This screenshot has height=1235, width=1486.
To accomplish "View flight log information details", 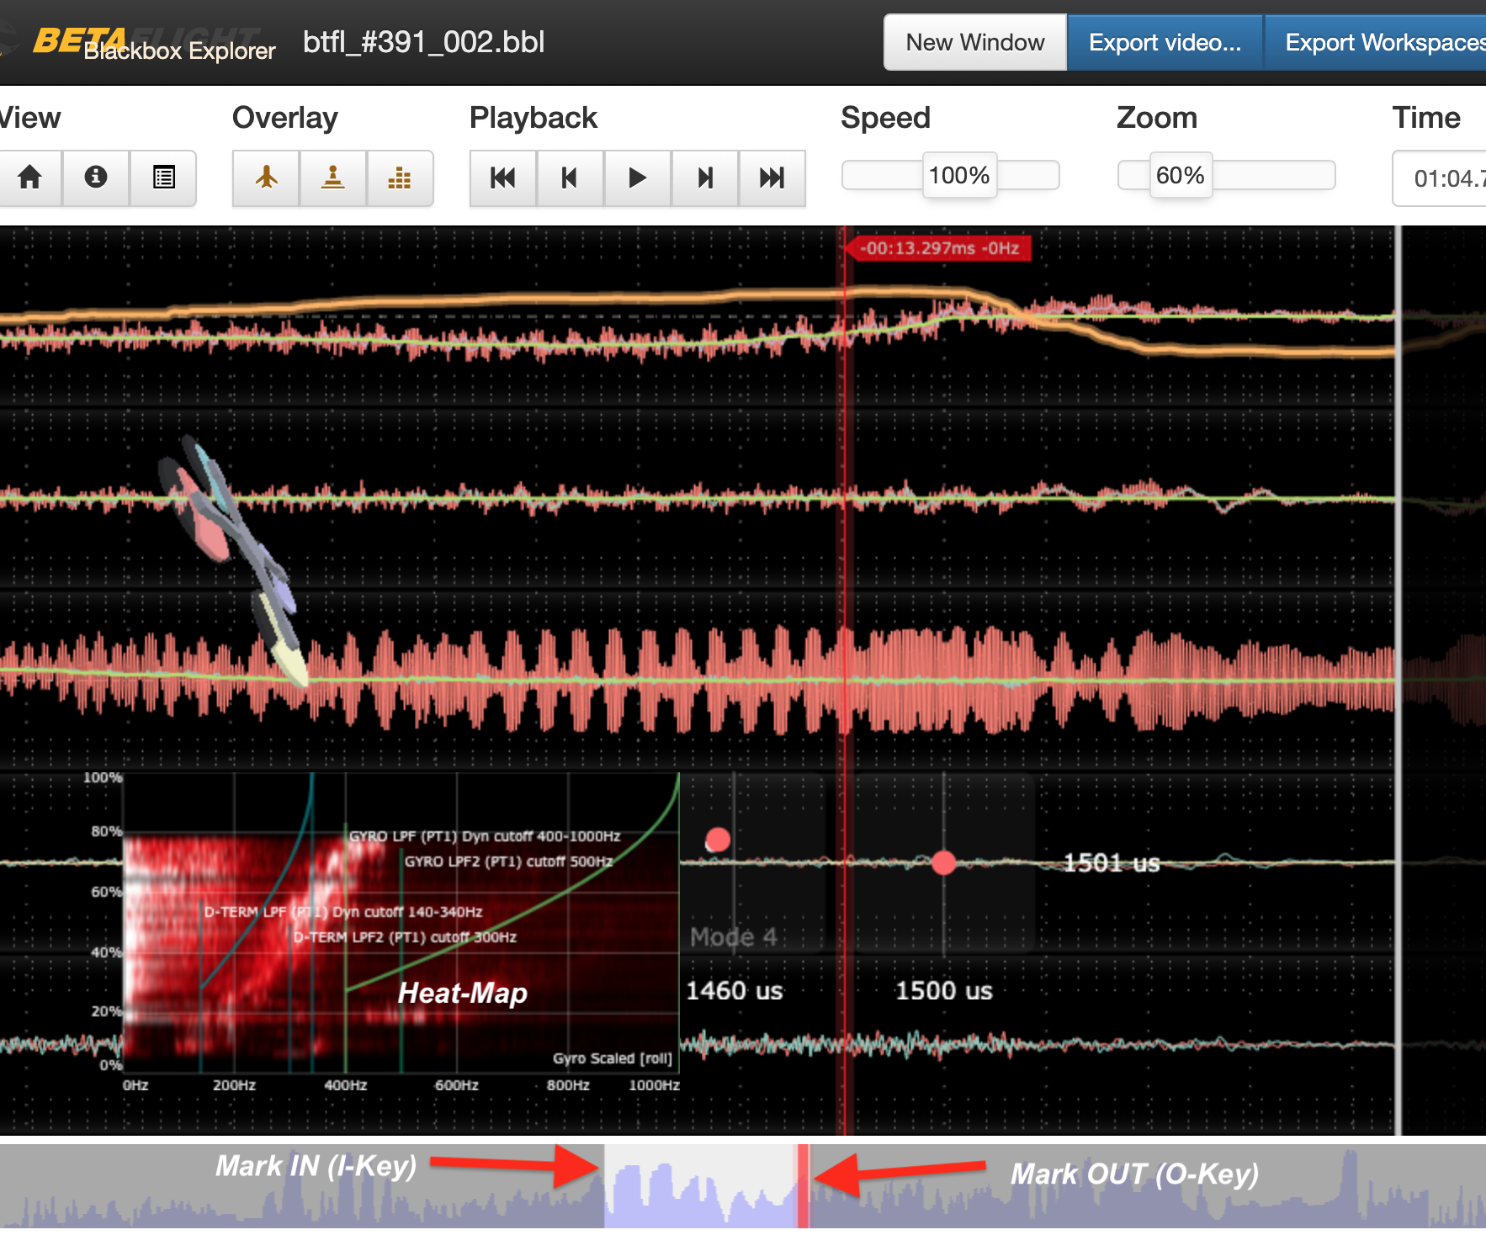I will [x=96, y=178].
